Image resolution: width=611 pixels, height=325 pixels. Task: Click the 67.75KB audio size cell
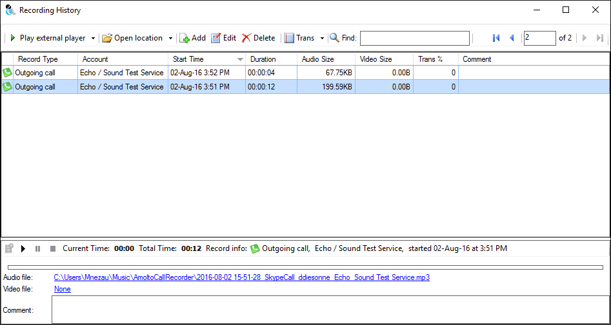point(326,73)
